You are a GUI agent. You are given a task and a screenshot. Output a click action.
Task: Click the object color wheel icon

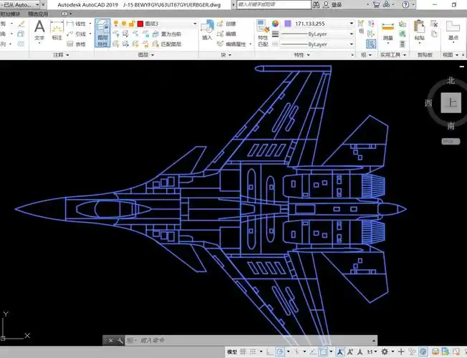pyautogui.click(x=276, y=24)
